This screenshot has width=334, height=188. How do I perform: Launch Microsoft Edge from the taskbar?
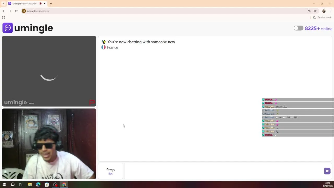tap(38, 185)
